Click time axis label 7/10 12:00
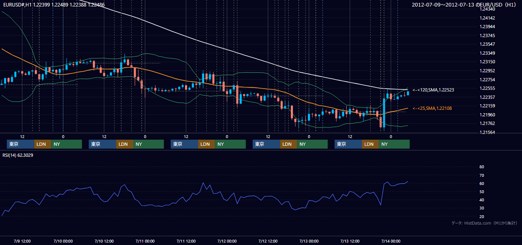Screen dimensions: 522x245 click(x=104, y=241)
